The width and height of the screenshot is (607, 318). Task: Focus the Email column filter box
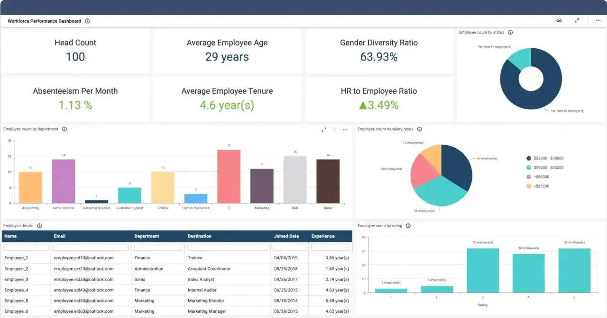91,247
